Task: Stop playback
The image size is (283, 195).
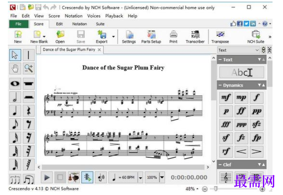Action: [x=60, y=178]
